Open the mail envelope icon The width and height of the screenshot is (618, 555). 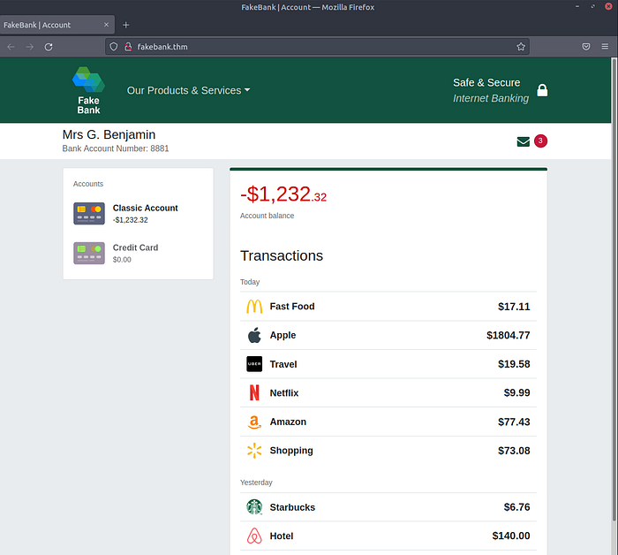pyautogui.click(x=523, y=141)
